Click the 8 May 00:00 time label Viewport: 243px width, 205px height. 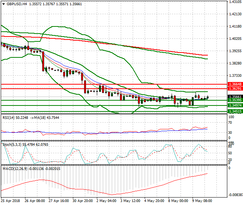[178, 201]
